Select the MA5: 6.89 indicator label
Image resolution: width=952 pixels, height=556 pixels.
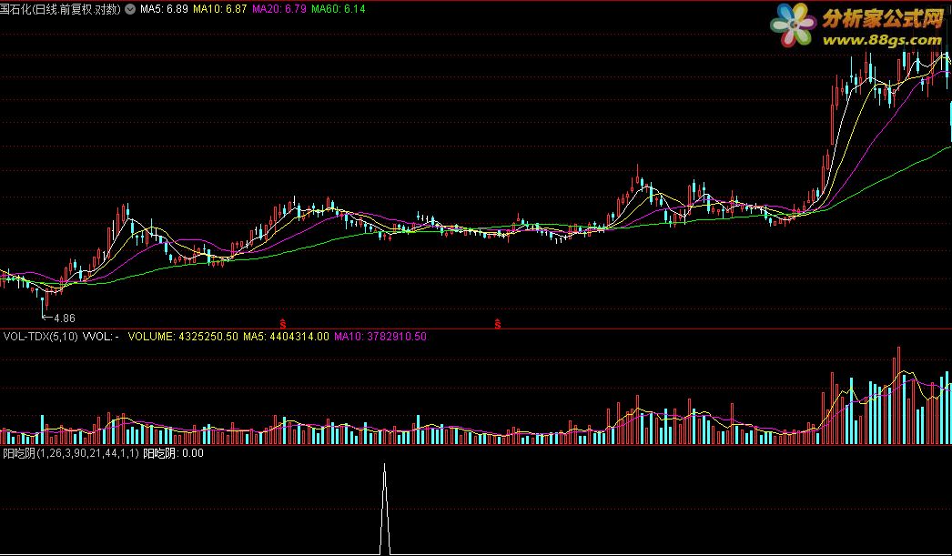(164, 9)
